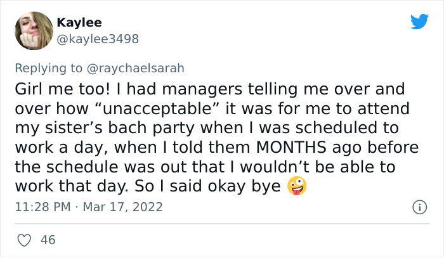Click the Twitter bird logo

[419, 22]
